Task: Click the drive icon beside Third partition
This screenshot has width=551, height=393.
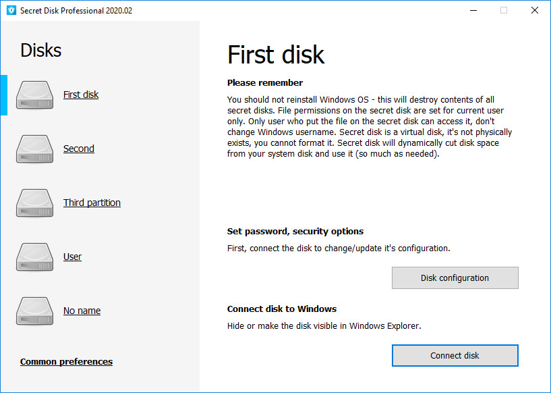Action: (x=34, y=203)
